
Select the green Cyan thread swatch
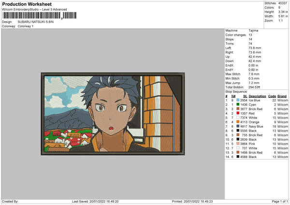238,104
